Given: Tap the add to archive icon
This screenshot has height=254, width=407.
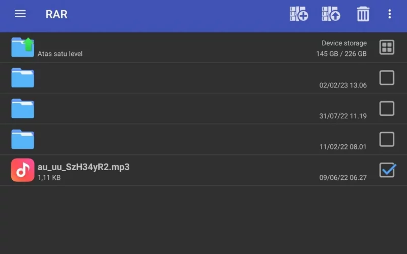Looking at the screenshot, I should pos(299,14).
